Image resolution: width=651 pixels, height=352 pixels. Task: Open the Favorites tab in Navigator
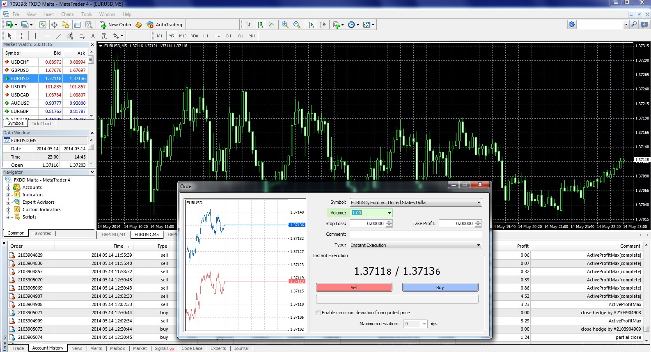[42, 233]
